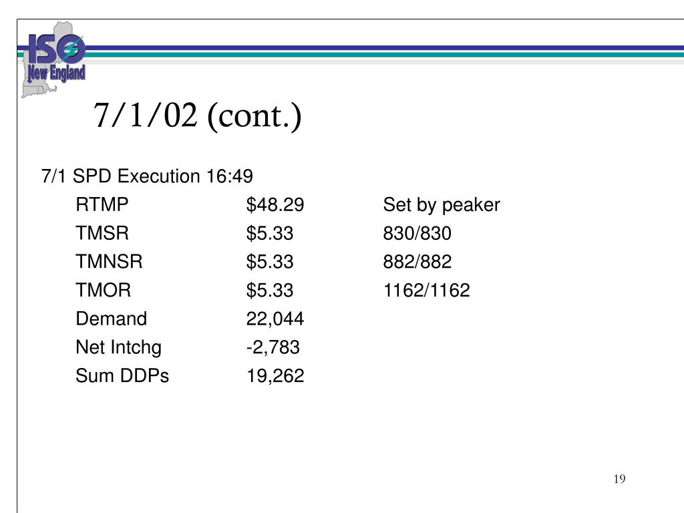Screen dimensions: 684x513
Task: Click the Sum DDPs label
Action: (122, 375)
